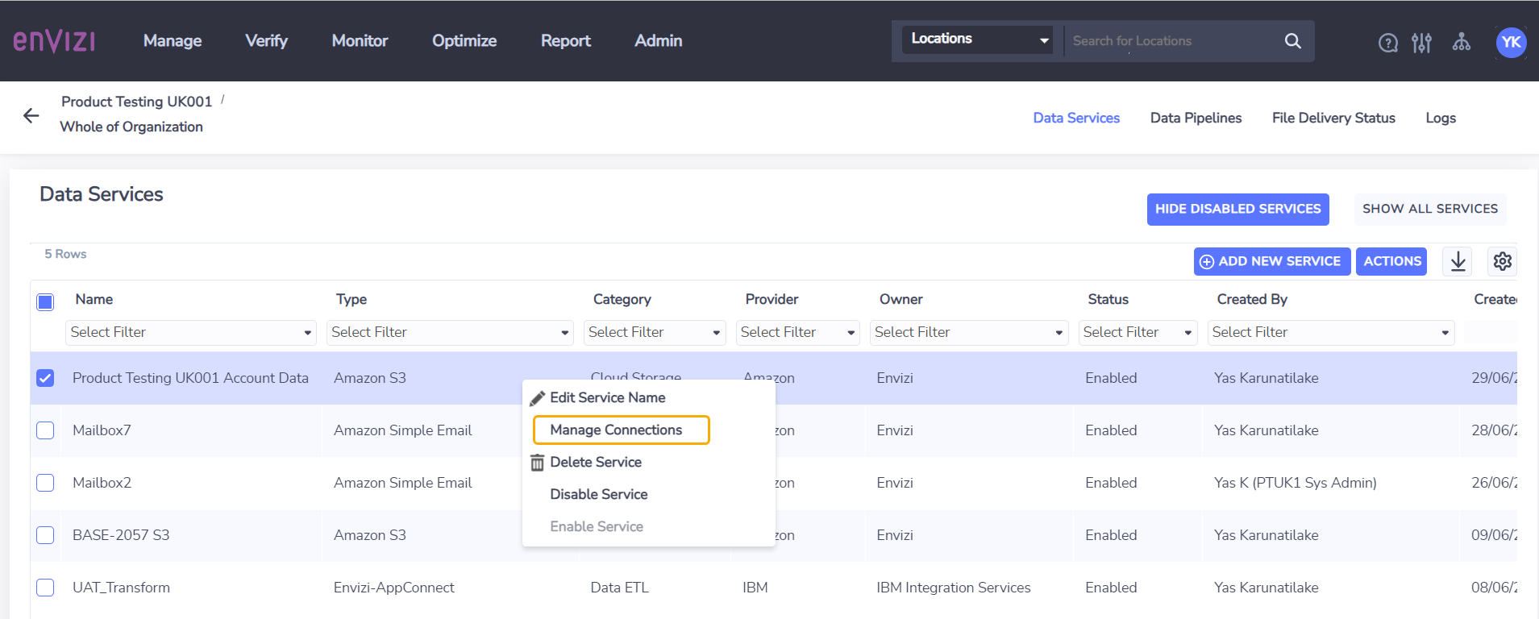Open the help question mark icon
The height and width of the screenshot is (619, 1539).
[1387, 43]
